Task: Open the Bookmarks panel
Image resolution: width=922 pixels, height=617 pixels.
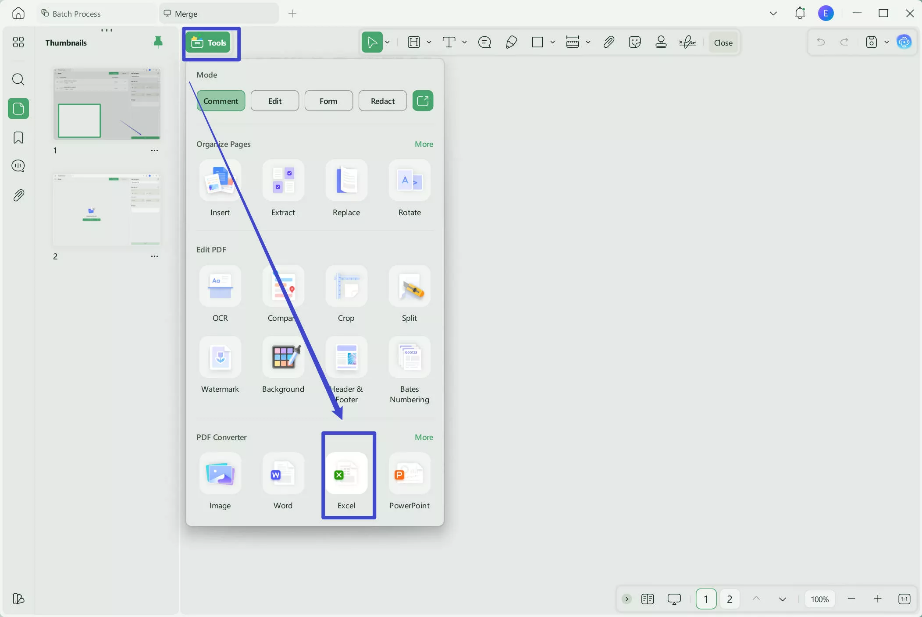Action: [18, 138]
